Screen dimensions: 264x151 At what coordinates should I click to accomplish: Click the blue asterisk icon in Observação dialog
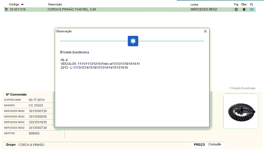point(133,41)
